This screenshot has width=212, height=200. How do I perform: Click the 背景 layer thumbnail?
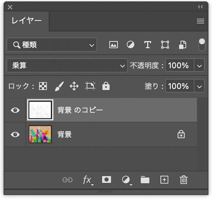pyautogui.click(x=40, y=134)
